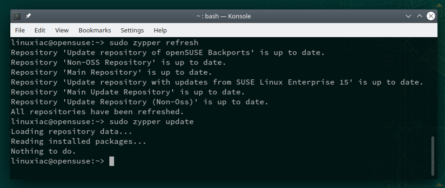445x188 pixels.
Task: Open the Edit menu
Action: [40, 30]
